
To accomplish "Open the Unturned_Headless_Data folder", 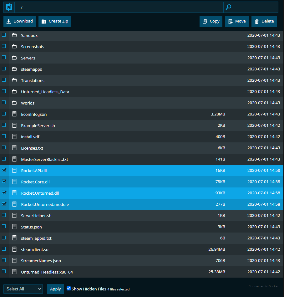I will click(45, 92).
